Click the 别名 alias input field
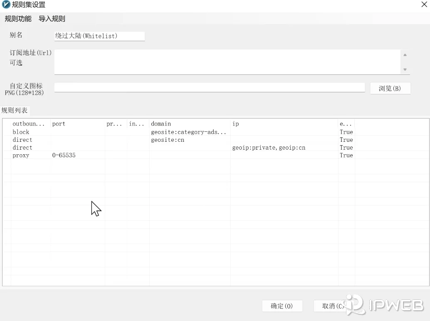Screen dimensions: 430x321 [x=99, y=36]
